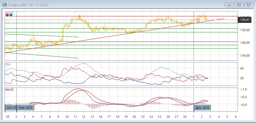The height and width of the screenshot is (123, 256).
Task: Maximize the GBP/JPY chart window
Action: (x=238, y=5)
